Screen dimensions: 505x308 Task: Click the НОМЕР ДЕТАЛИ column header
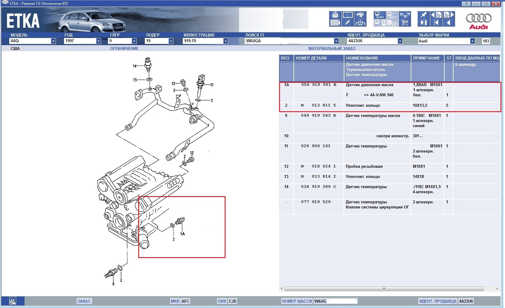click(319, 58)
